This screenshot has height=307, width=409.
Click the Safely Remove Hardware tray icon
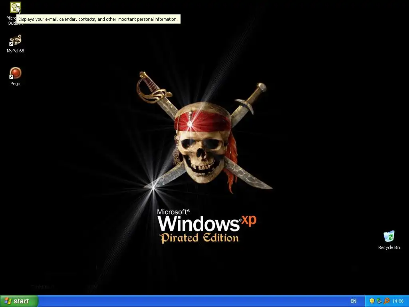(x=379, y=301)
